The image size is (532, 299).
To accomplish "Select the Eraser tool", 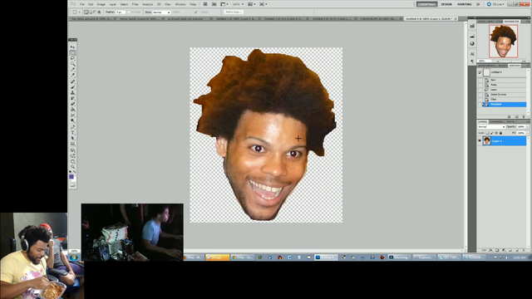I will (72, 104).
